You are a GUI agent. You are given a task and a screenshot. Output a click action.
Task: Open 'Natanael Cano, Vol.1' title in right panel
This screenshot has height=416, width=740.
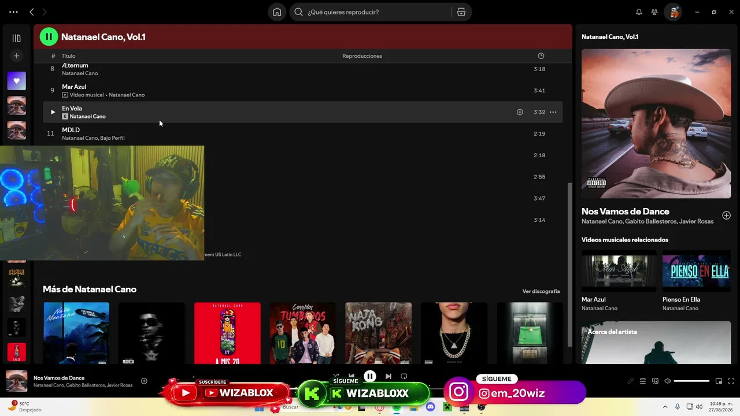pos(610,36)
